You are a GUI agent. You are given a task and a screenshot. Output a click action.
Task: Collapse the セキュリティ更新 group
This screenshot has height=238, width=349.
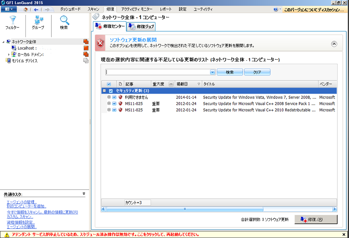coord(104,91)
